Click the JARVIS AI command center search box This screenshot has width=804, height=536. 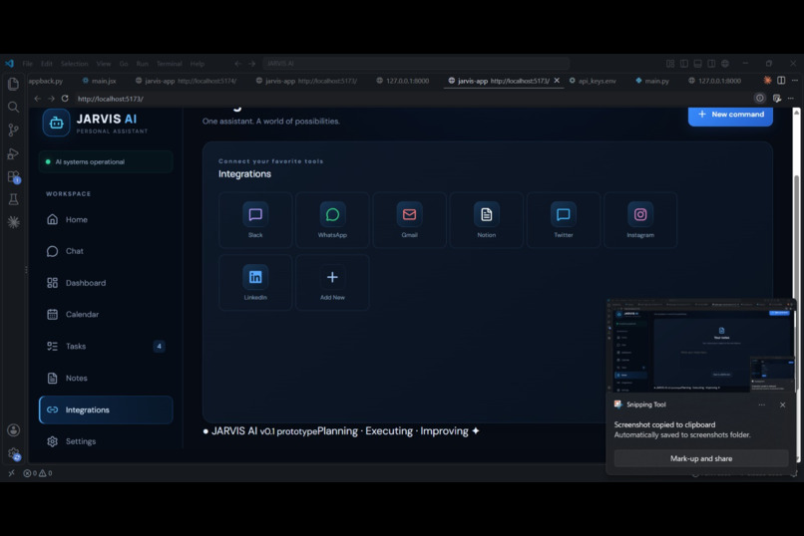click(x=415, y=64)
